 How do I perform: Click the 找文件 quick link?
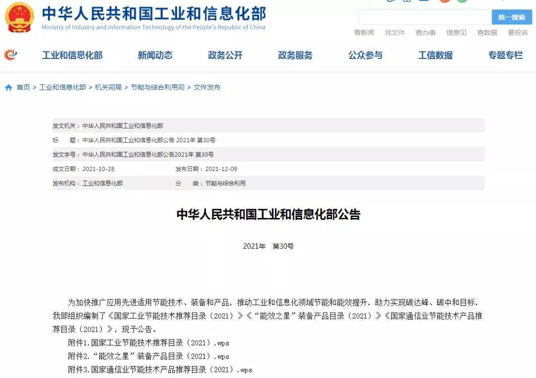pyautogui.click(x=395, y=33)
